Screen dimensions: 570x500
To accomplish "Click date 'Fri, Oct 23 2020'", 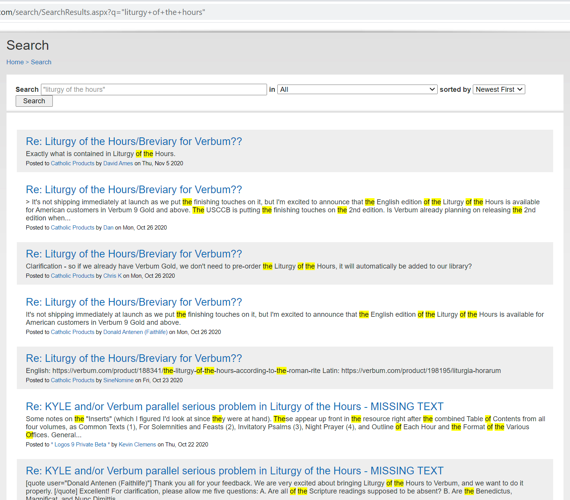I will (x=163, y=380).
